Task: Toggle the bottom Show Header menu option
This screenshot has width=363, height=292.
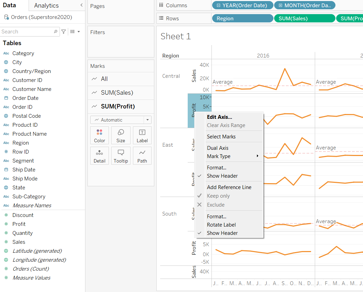Action: tap(222, 233)
